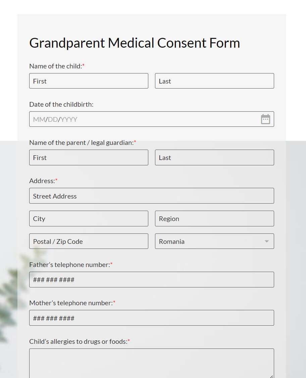Expand the country selector arrow
Screen dimensions: 306x378
266,241
